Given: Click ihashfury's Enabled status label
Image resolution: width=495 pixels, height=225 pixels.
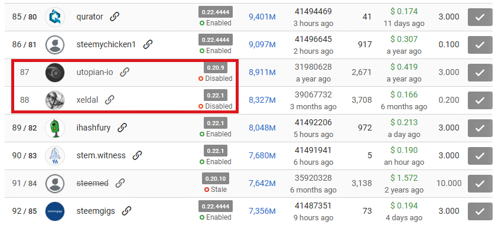Looking at the screenshot, I should tap(216, 134).
